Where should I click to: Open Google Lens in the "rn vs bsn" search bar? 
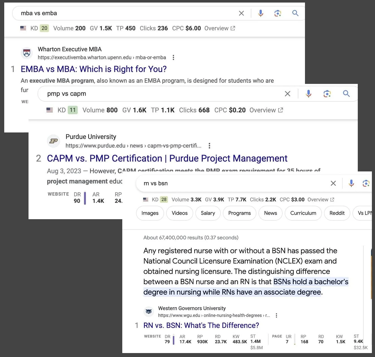click(x=366, y=183)
